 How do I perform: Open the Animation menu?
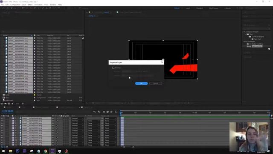pos(38,5)
